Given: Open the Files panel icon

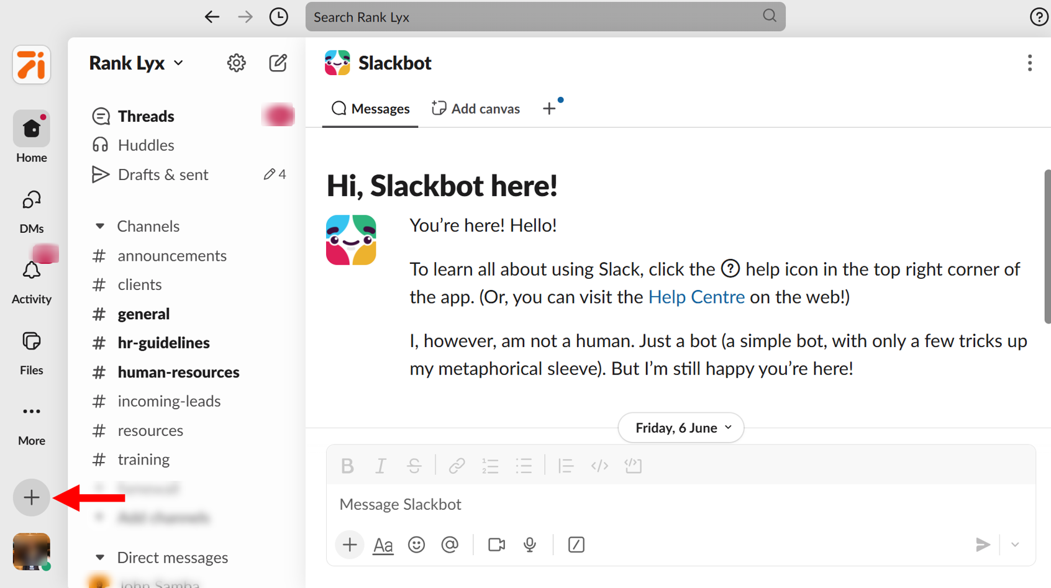Looking at the screenshot, I should [x=31, y=341].
